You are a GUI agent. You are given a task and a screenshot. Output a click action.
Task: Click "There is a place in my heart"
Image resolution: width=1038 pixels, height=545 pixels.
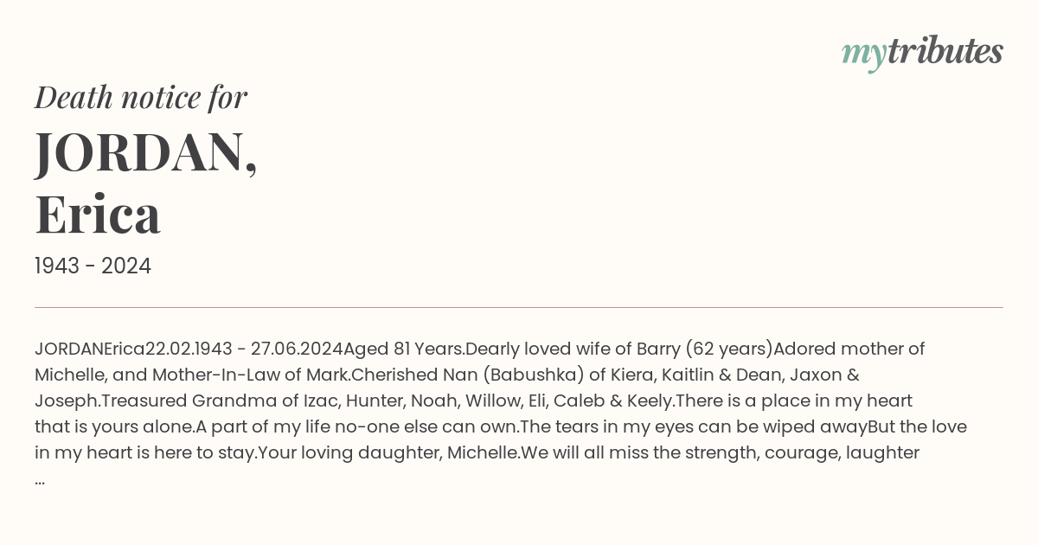pos(793,401)
